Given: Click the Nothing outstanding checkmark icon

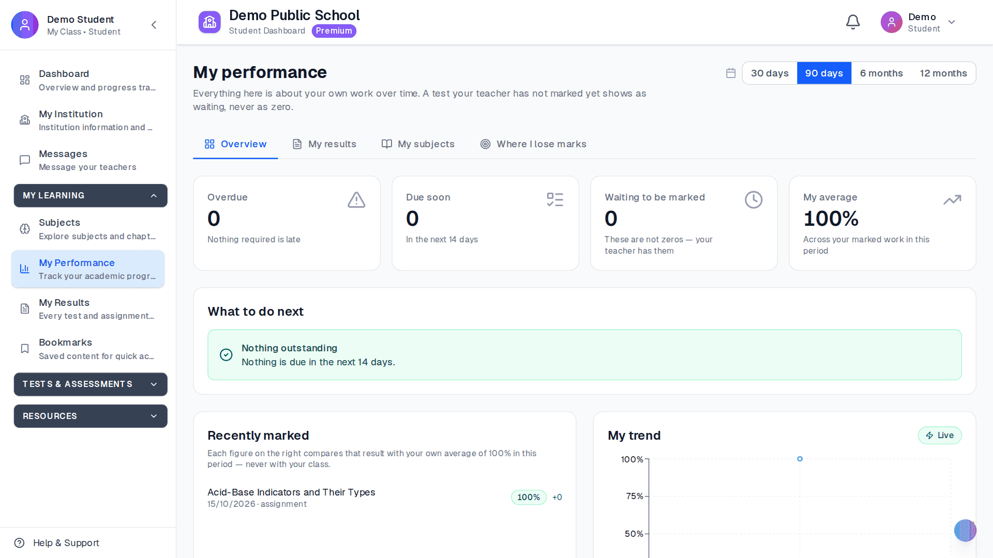Looking at the screenshot, I should [x=226, y=355].
